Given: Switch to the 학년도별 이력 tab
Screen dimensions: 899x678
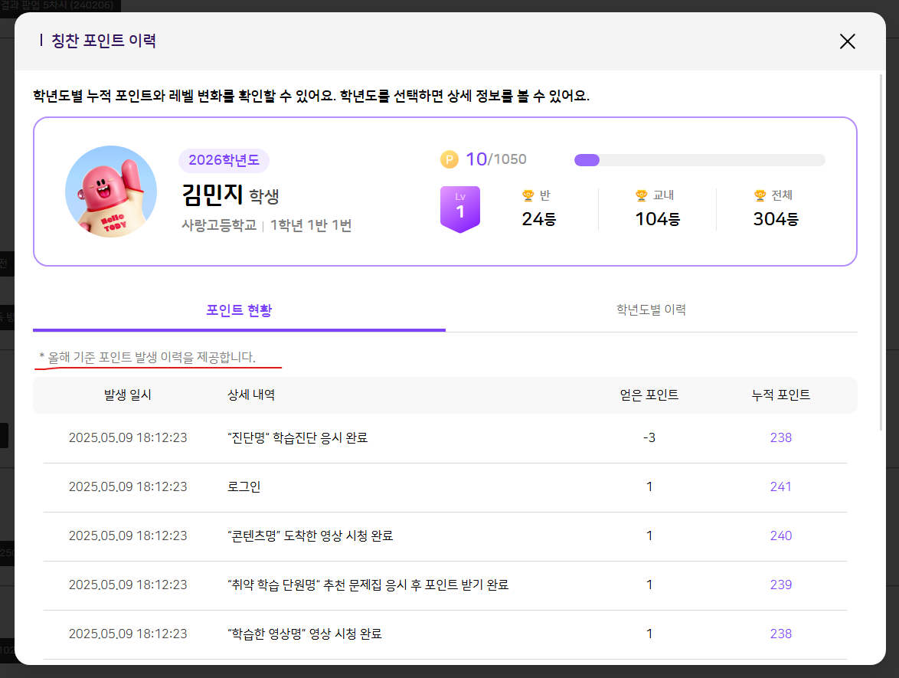Looking at the screenshot, I should pyautogui.click(x=651, y=310).
